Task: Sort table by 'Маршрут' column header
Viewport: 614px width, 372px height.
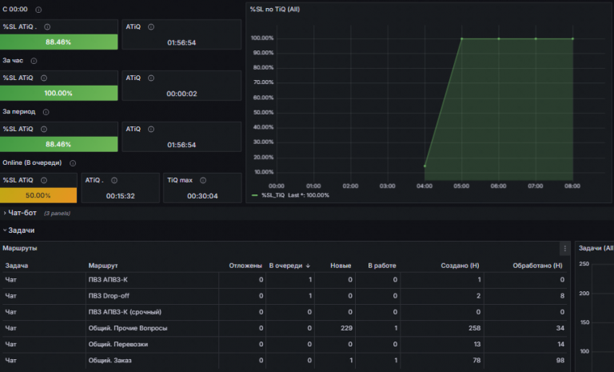Action: point(103,266)
